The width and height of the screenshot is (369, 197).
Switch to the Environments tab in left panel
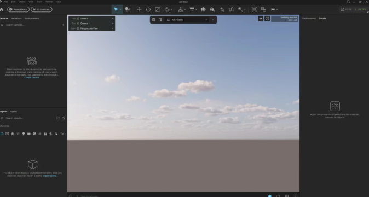pos(32,18)
